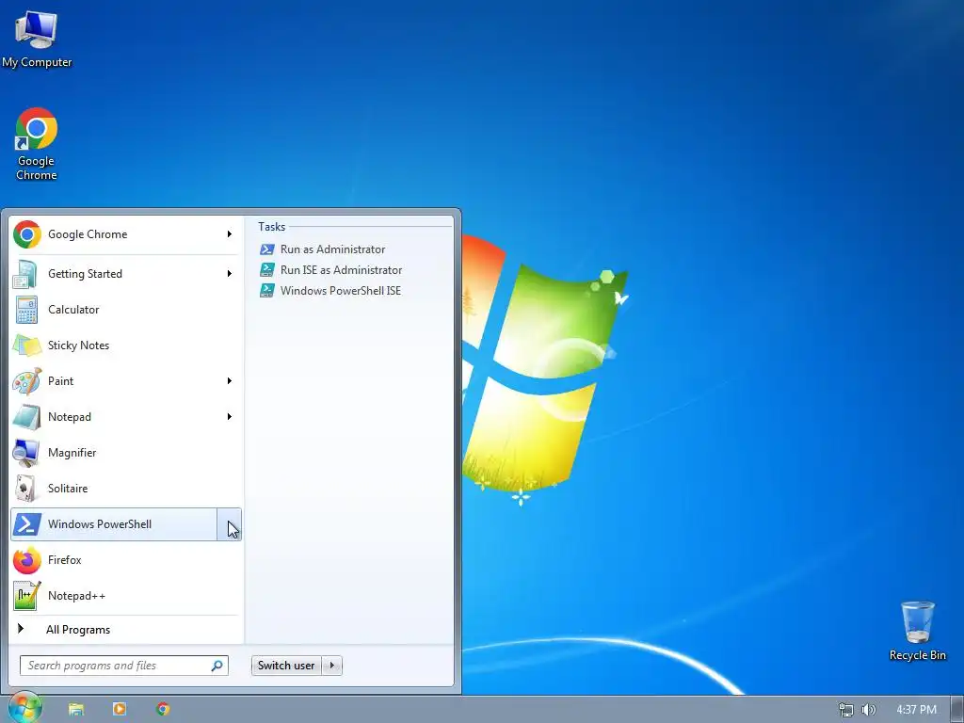The height and width of the screenshot is (723, 964).
Task: Launch Magnifier from the Start menu
Action: coord(126,453)
